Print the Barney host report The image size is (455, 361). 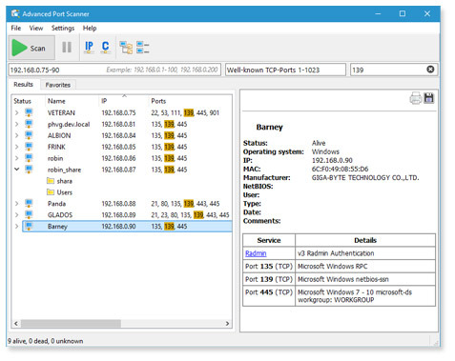click(x=416, y=98)
